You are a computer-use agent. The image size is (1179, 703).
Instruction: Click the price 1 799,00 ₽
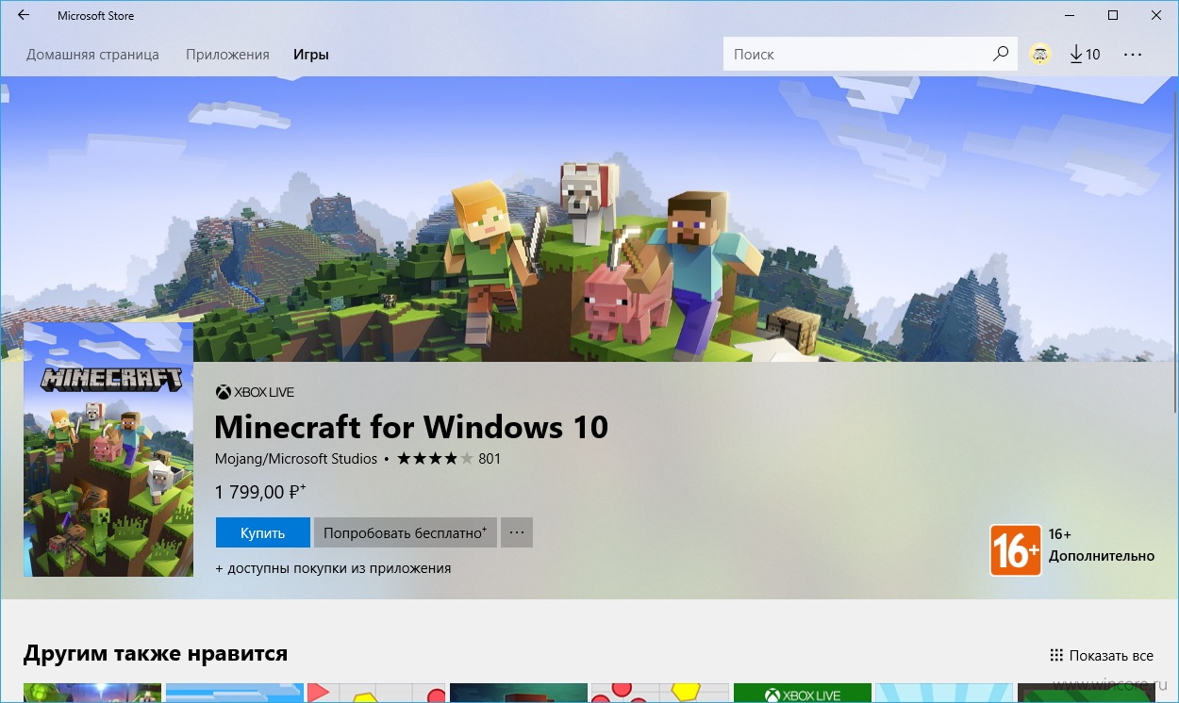pyautogui.click(x=260, y=491)
